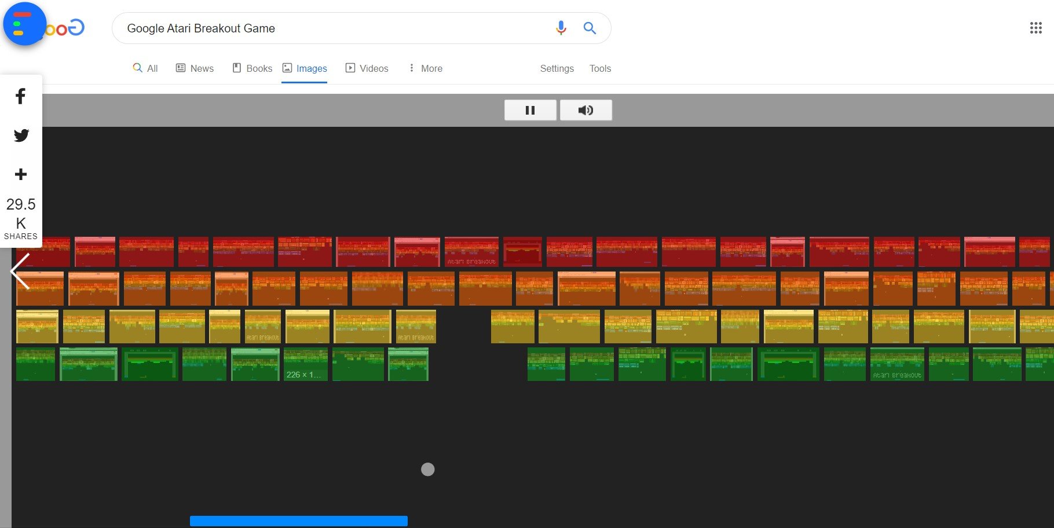Click the 29.5 K shares counter
This screenshot has height=528, width=1054.
(x=21, y=219)
